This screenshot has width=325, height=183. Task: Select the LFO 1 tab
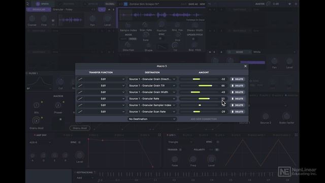pos(171,135)
